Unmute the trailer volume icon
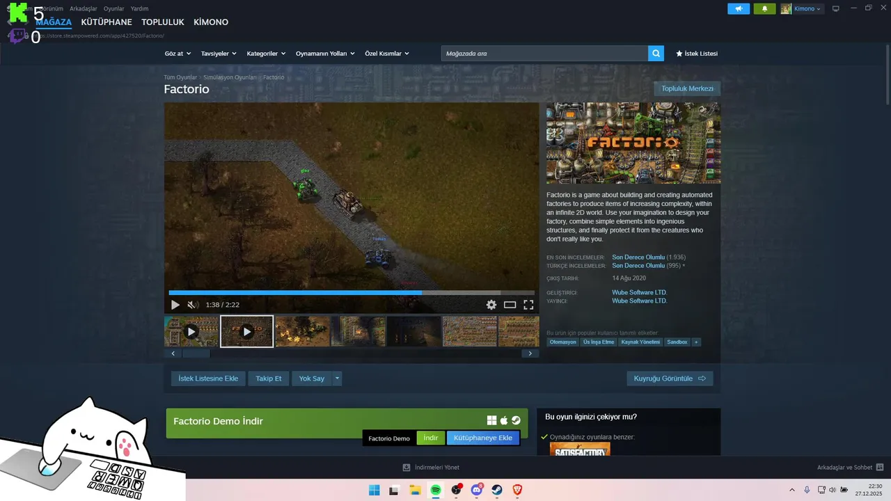 tap(193, 305)
